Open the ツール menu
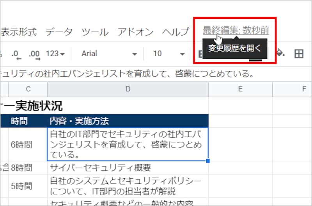This screenshot has width=312, height=206. 95,32
